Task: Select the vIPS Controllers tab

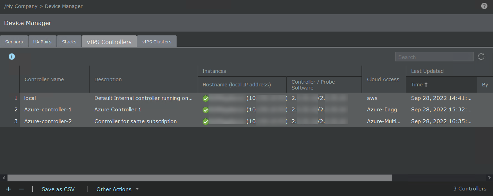Action: 109,42
